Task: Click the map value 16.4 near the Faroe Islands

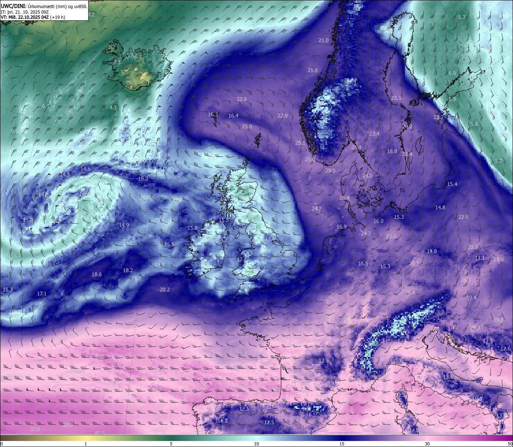Action: click(x=233, y=115)
